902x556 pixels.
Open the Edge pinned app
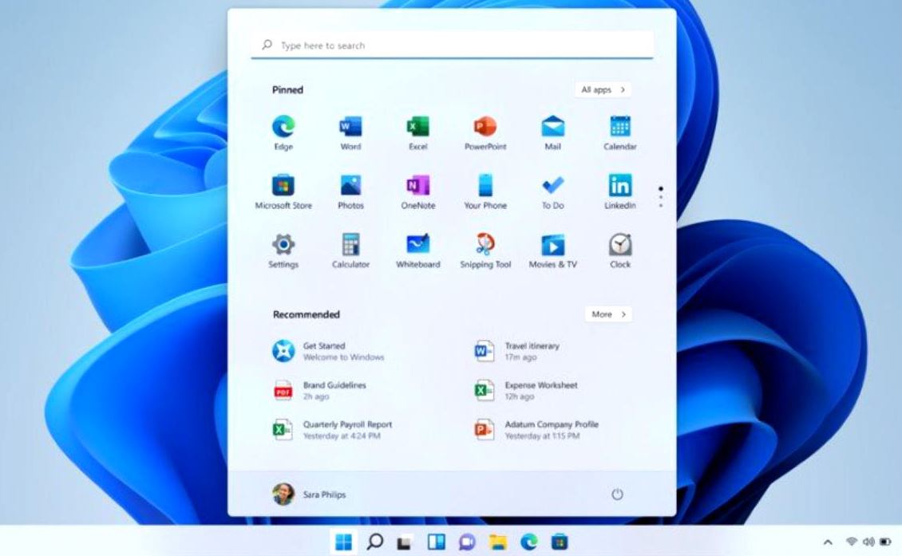click(283, 132)
